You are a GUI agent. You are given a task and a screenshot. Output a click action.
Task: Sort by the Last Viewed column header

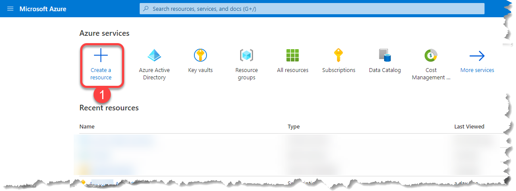click(469, 126)
